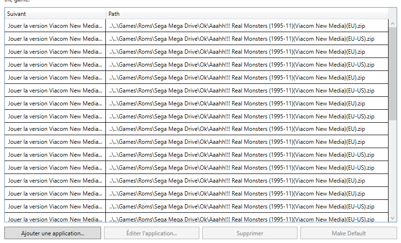Hit the Make Default button

point(349,233)
